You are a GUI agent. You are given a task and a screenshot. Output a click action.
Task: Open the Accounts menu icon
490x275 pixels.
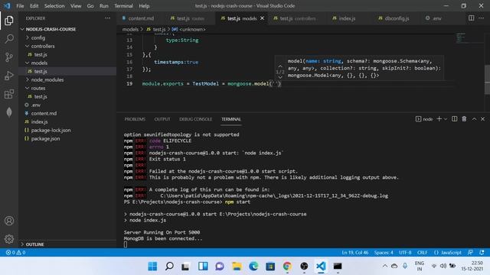[9, 221]
